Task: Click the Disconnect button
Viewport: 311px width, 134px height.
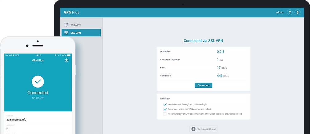Action: click(x=204, y=85)
